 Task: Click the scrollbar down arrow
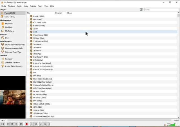click(x=178, y=117)
